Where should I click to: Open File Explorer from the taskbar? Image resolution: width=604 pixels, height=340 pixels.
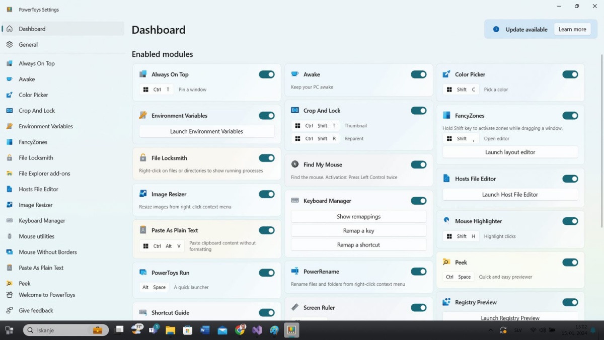point(171,330)
